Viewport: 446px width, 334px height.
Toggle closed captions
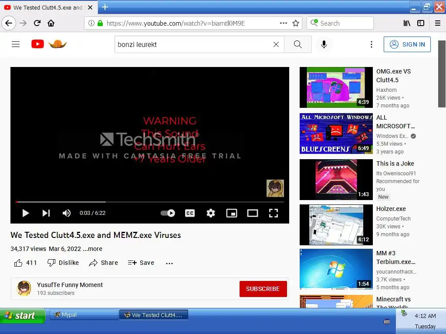(x=190, y=213)
